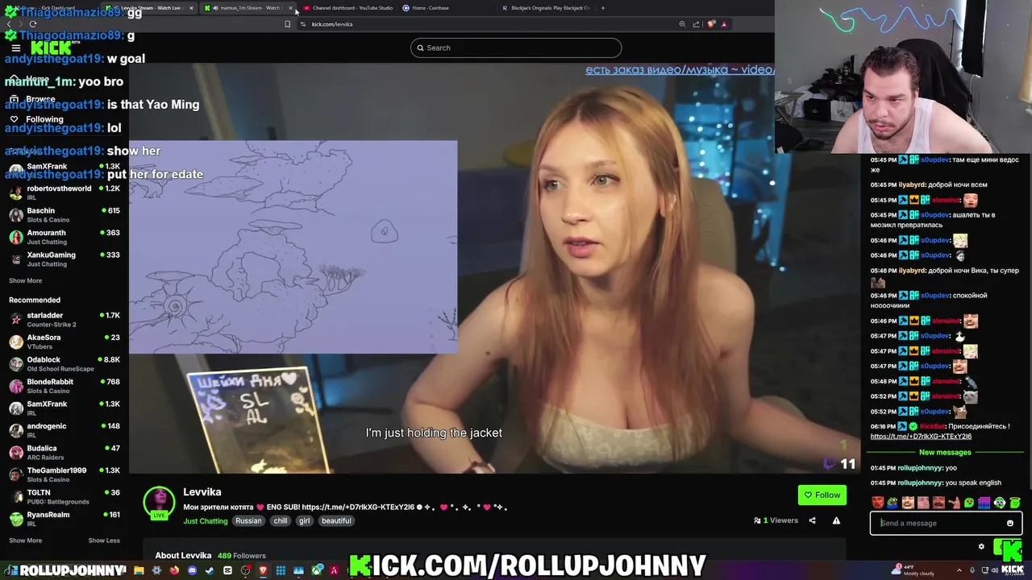Click the report warning triangle icon
This screenshot has width=1032, height=580.
836,520
